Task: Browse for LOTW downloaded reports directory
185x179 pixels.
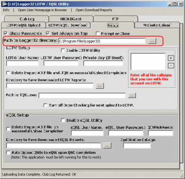Action: (x=100, y=86)
